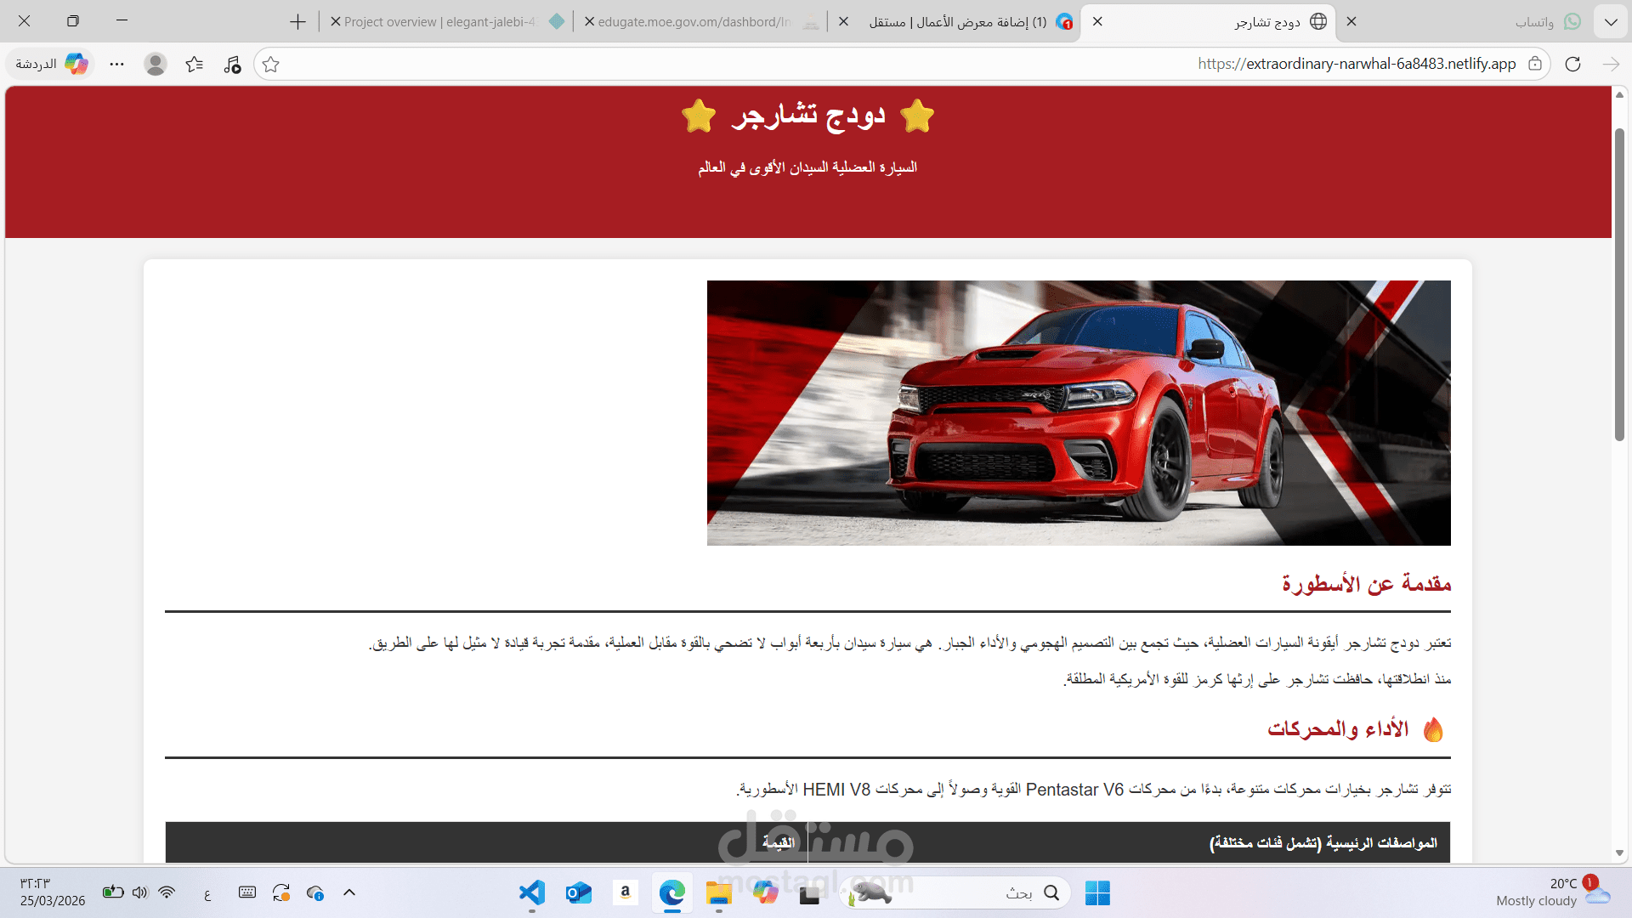
Task: Open Copilot chat via الدردشة button
Action: [48, 64]
